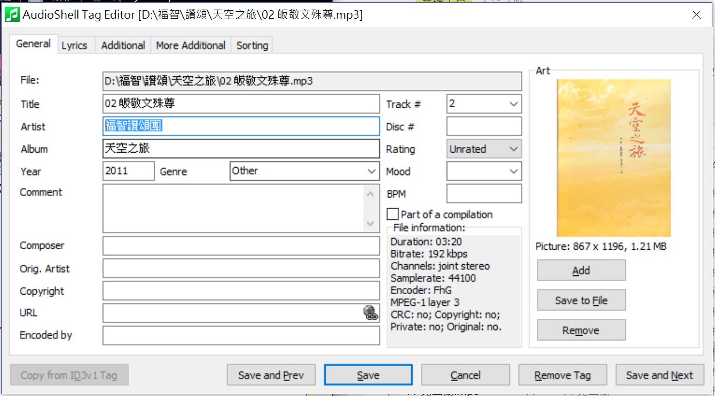The height and width of the screenshot is (396, 715).
Task: Click Save to File for artwork
Action: pos(581,300)
